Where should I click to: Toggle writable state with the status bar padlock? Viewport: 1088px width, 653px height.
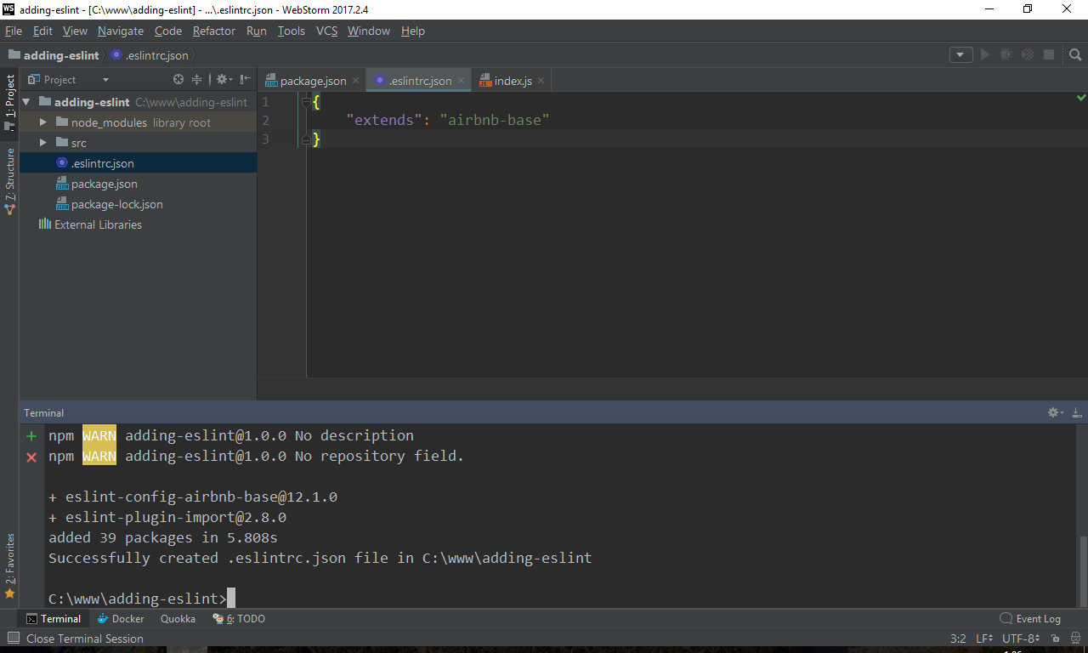[1054, 638]
